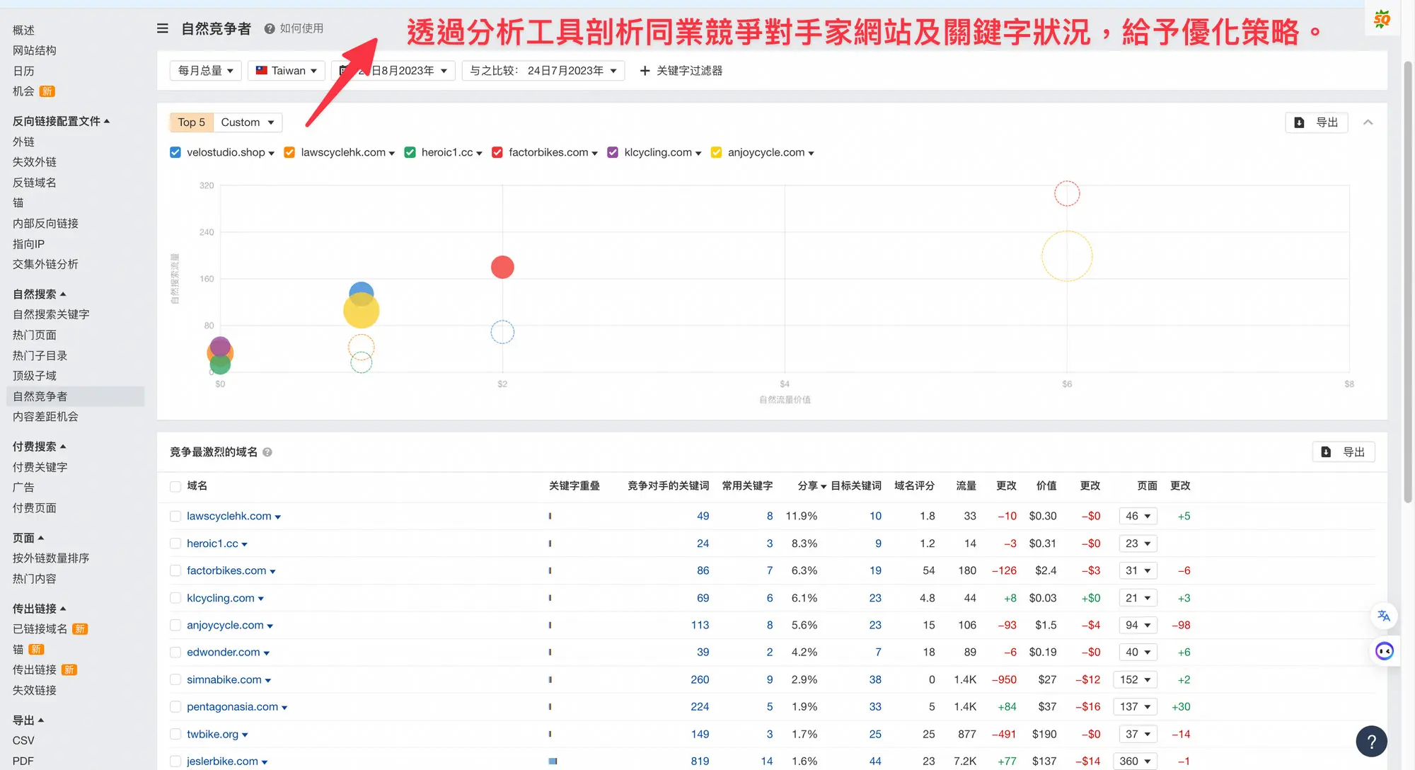Collapse the 自然搜索 sidebar section
Screen dimensions: 1415x770
39,294
